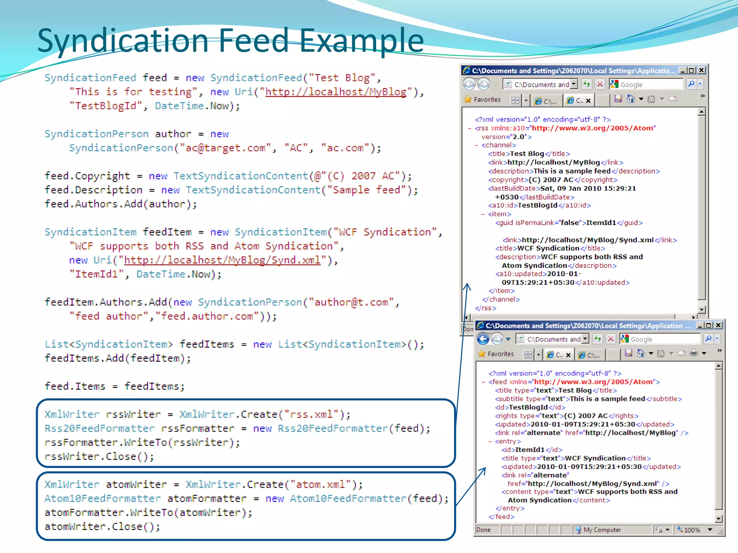Open the Print options dropdown arrow in Atom window

tap(704, 354)
